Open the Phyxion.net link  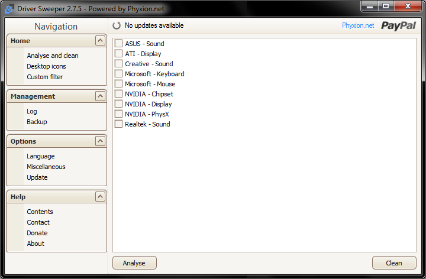tap(358, 25)
